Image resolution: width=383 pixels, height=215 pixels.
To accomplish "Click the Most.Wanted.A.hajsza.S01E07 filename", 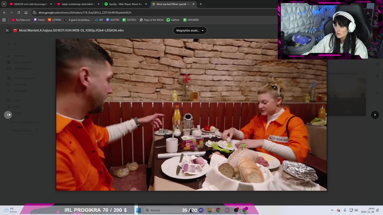I will (x=72, y=30).
